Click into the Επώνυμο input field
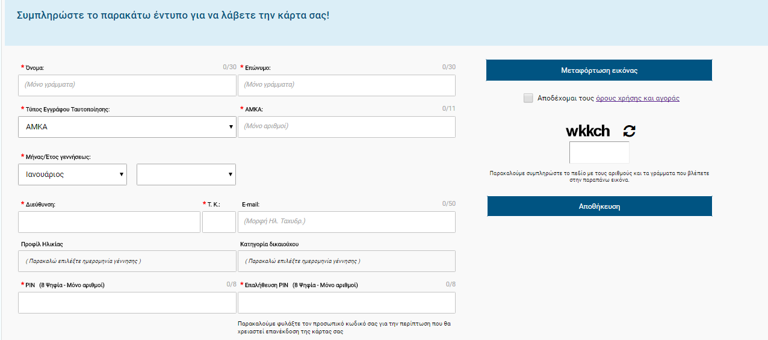The width and height of the screenshot is (768, 340). (x=347, y=85)
